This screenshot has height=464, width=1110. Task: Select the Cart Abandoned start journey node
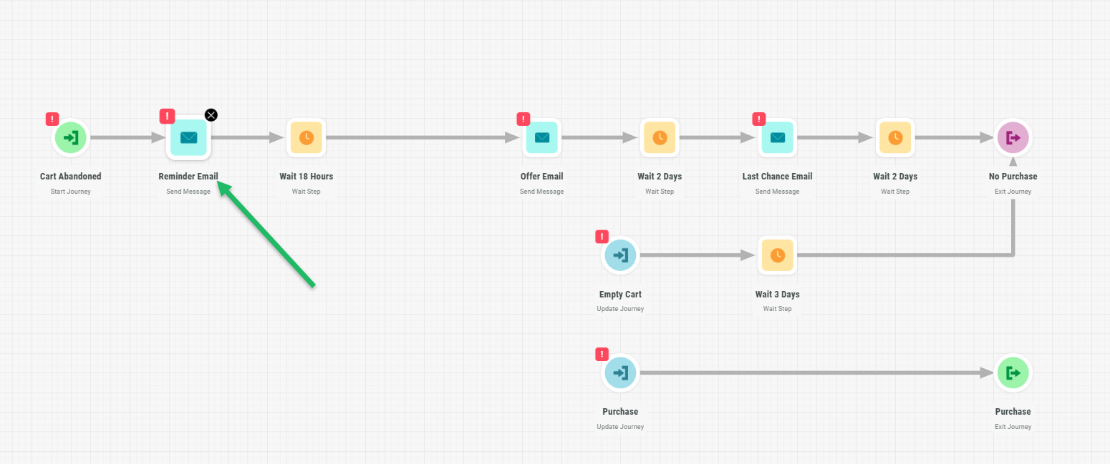tap(69, 137)
